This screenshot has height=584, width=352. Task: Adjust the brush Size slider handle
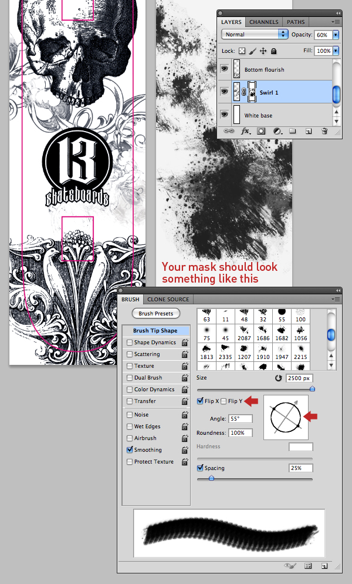click(313, 389)
